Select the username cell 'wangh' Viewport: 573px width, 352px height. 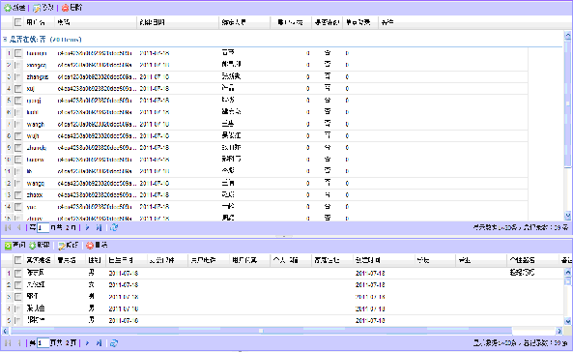coord(36,124)
